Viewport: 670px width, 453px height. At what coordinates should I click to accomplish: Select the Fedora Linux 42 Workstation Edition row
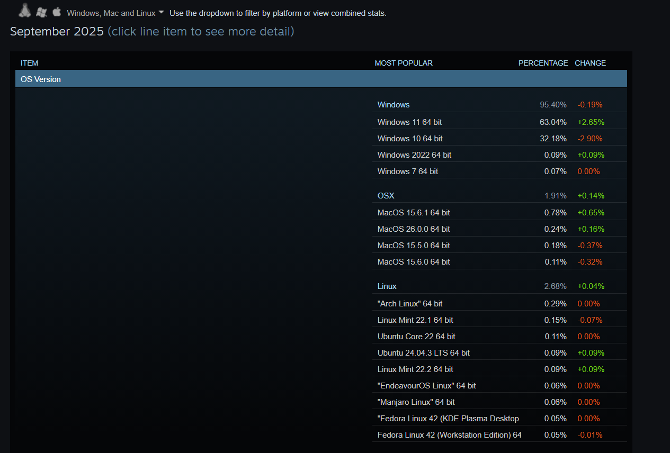[x=499, y=434]
